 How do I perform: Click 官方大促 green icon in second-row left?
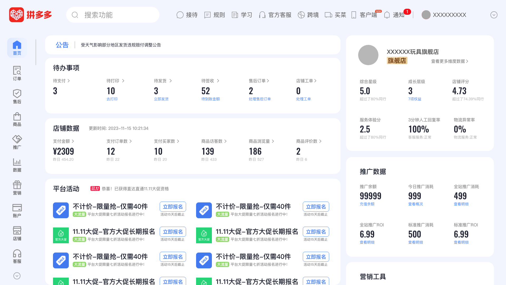61,235
